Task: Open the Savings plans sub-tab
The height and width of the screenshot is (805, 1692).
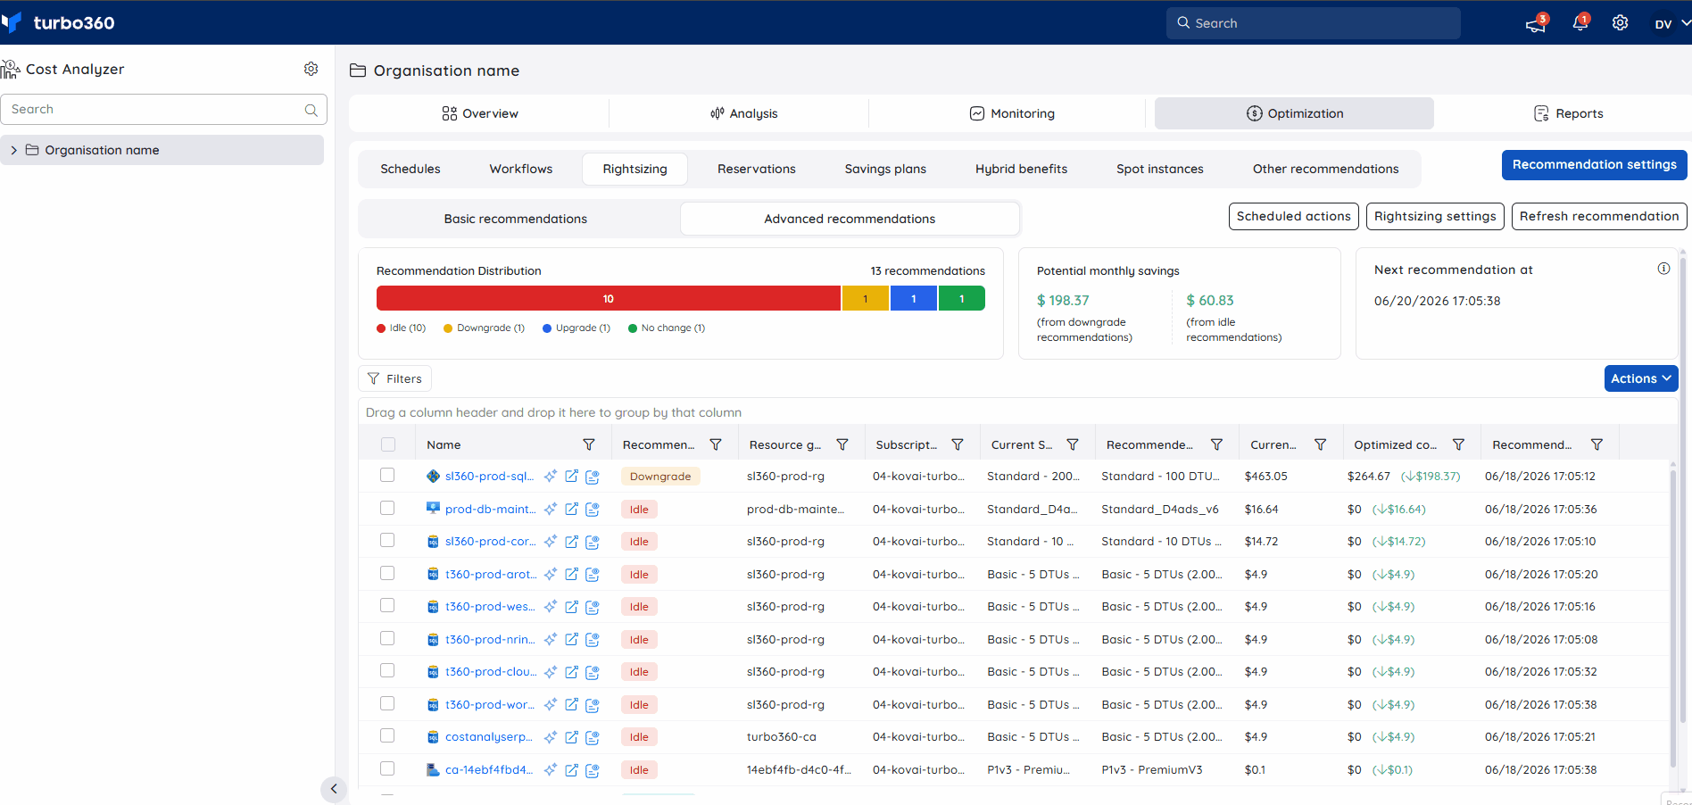Action: (885, 169)
